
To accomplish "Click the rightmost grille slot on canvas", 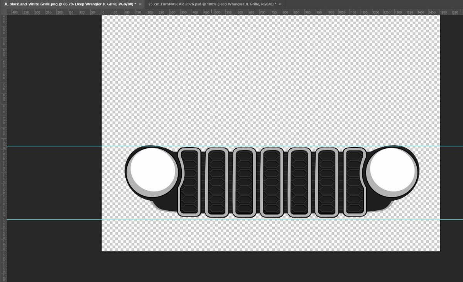I will coord(355,183).
